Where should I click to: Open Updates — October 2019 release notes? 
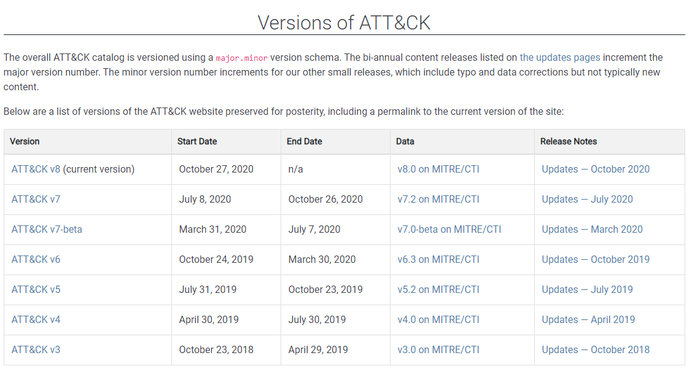595,259
